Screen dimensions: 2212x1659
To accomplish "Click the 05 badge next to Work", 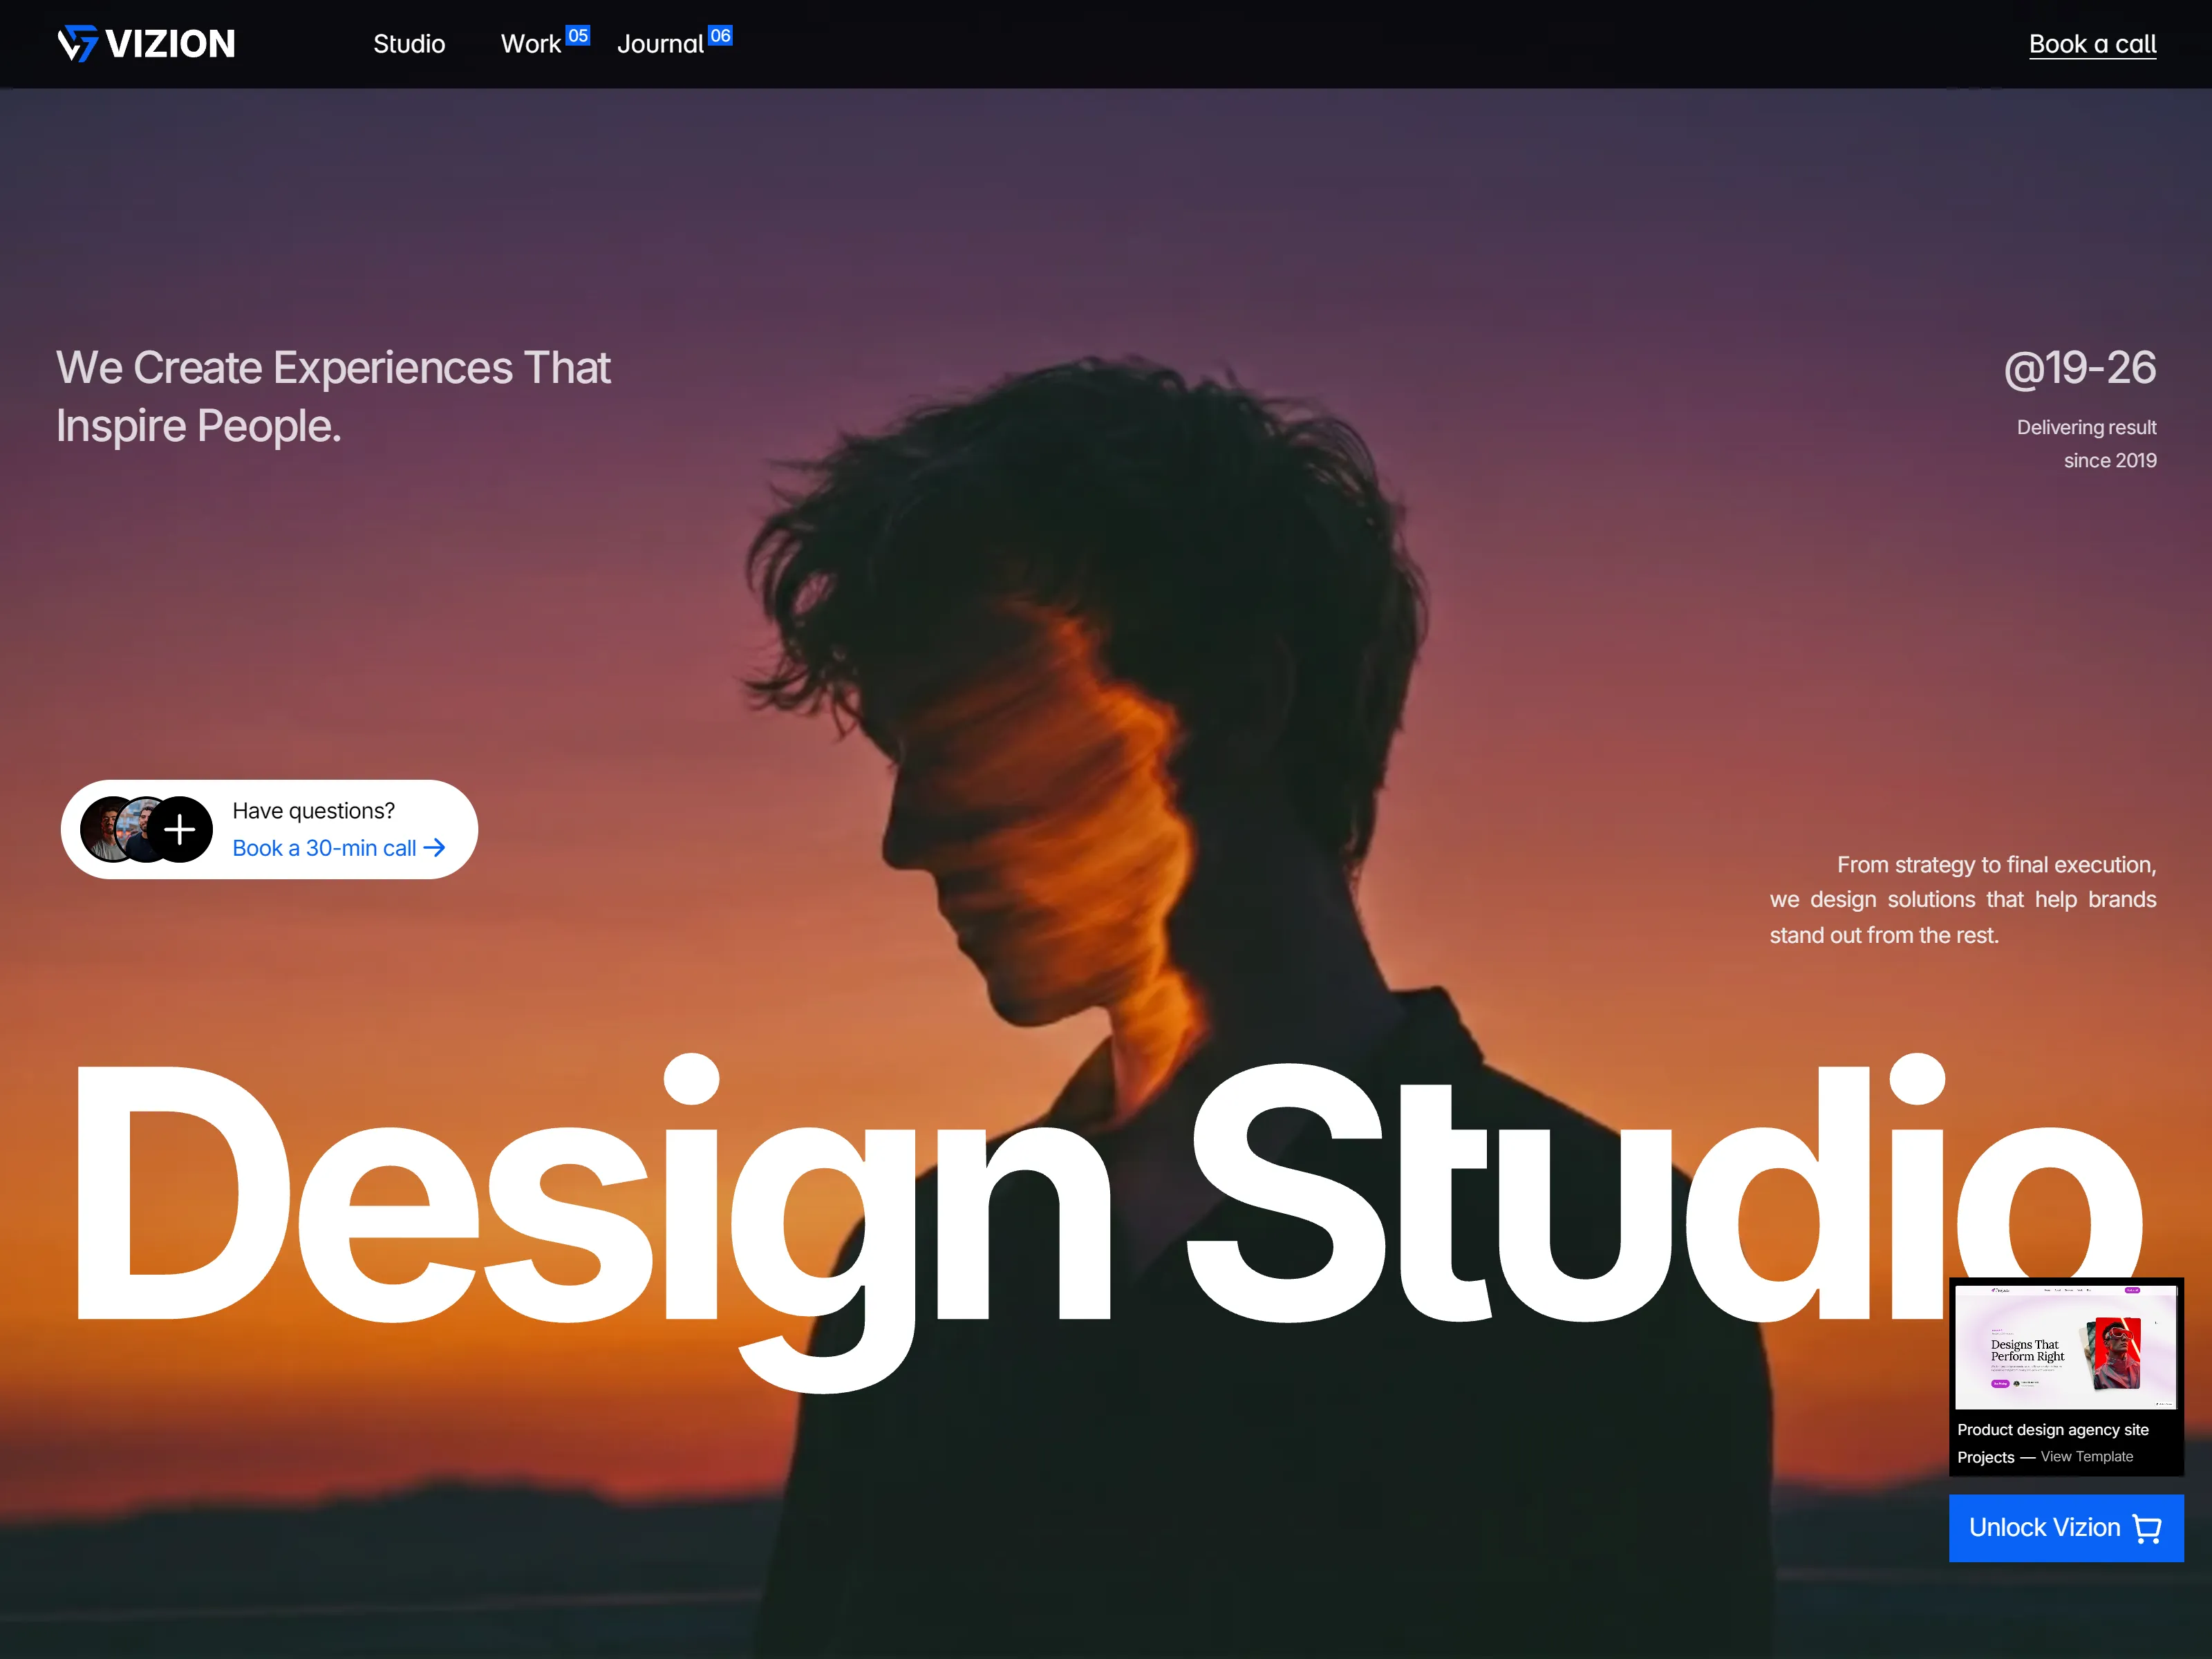I will coord(578,36).
